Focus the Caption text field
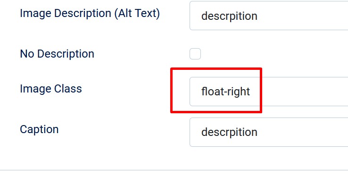348x185 pixels. (269, 132)
